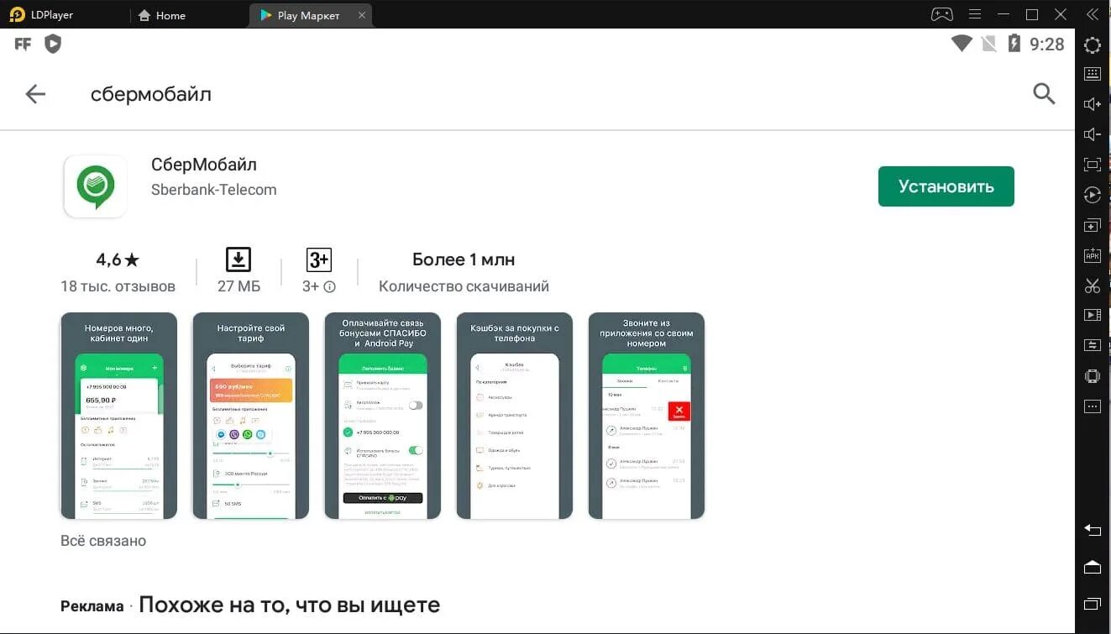Install СберМобайл with the Установить button
1111x634 pixels.
tap(946, 186)
